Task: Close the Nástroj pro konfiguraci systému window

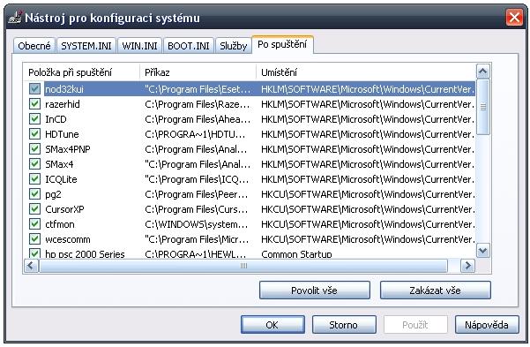Action: pos(514,18)
